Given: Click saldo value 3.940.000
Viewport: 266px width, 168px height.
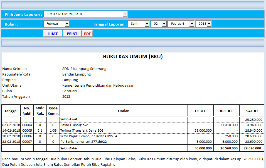Looking at the screenshot, I should click(255, 125).
